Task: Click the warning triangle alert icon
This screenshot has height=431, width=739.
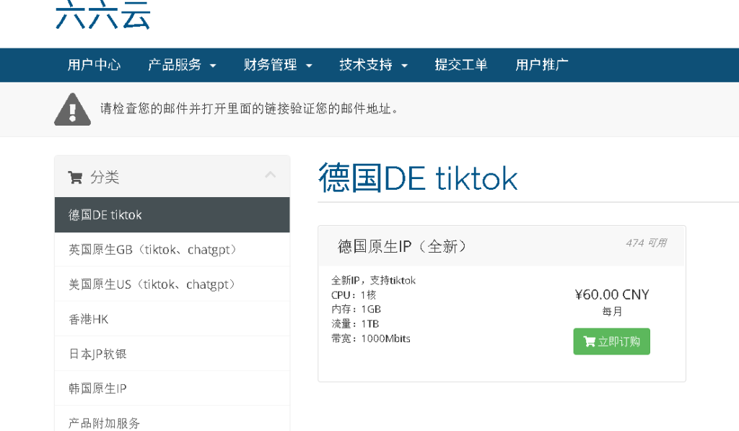Action: [x=72, y=110]
